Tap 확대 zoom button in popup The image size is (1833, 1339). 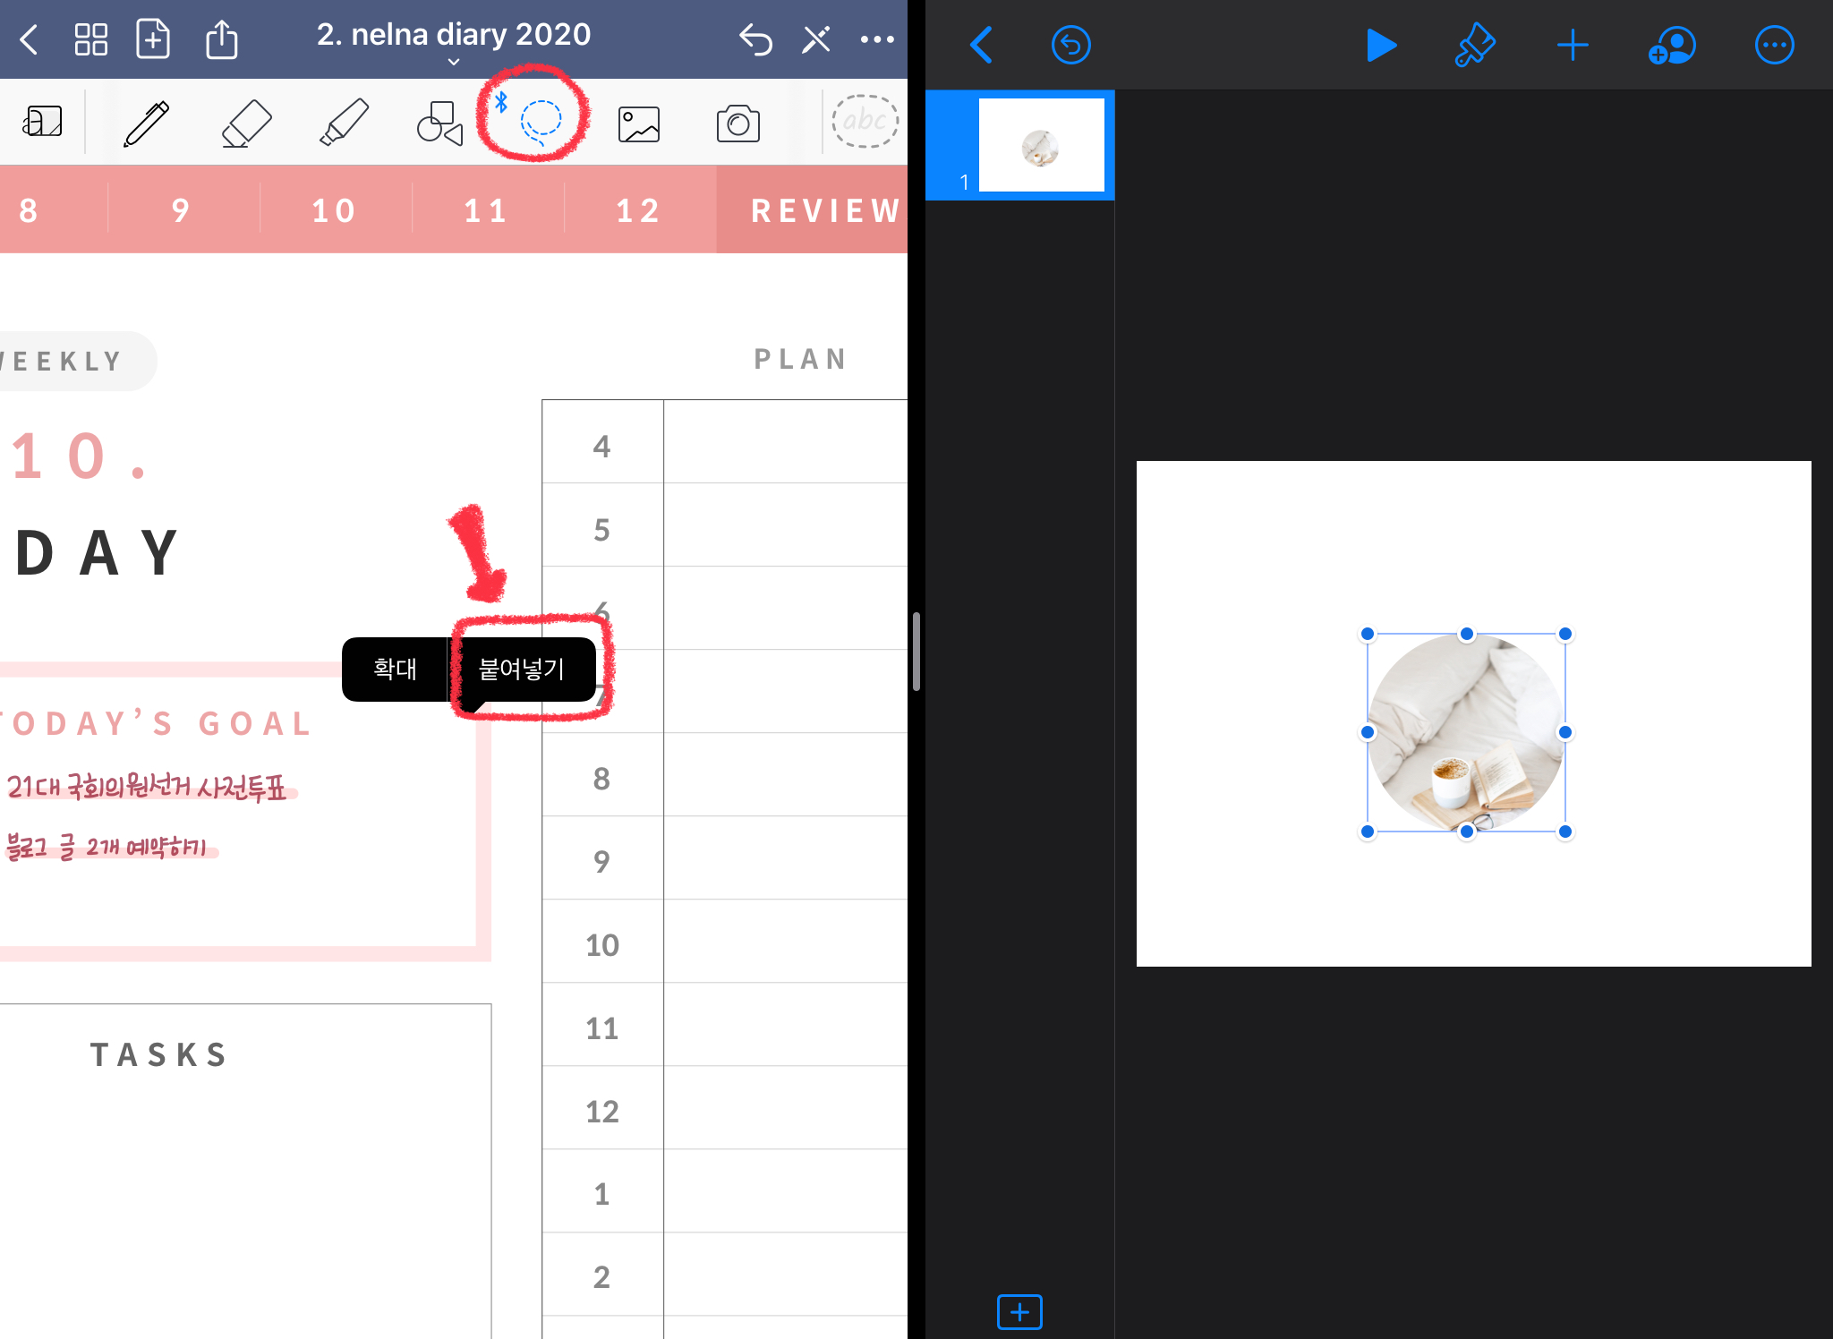(x=395, y=669)
